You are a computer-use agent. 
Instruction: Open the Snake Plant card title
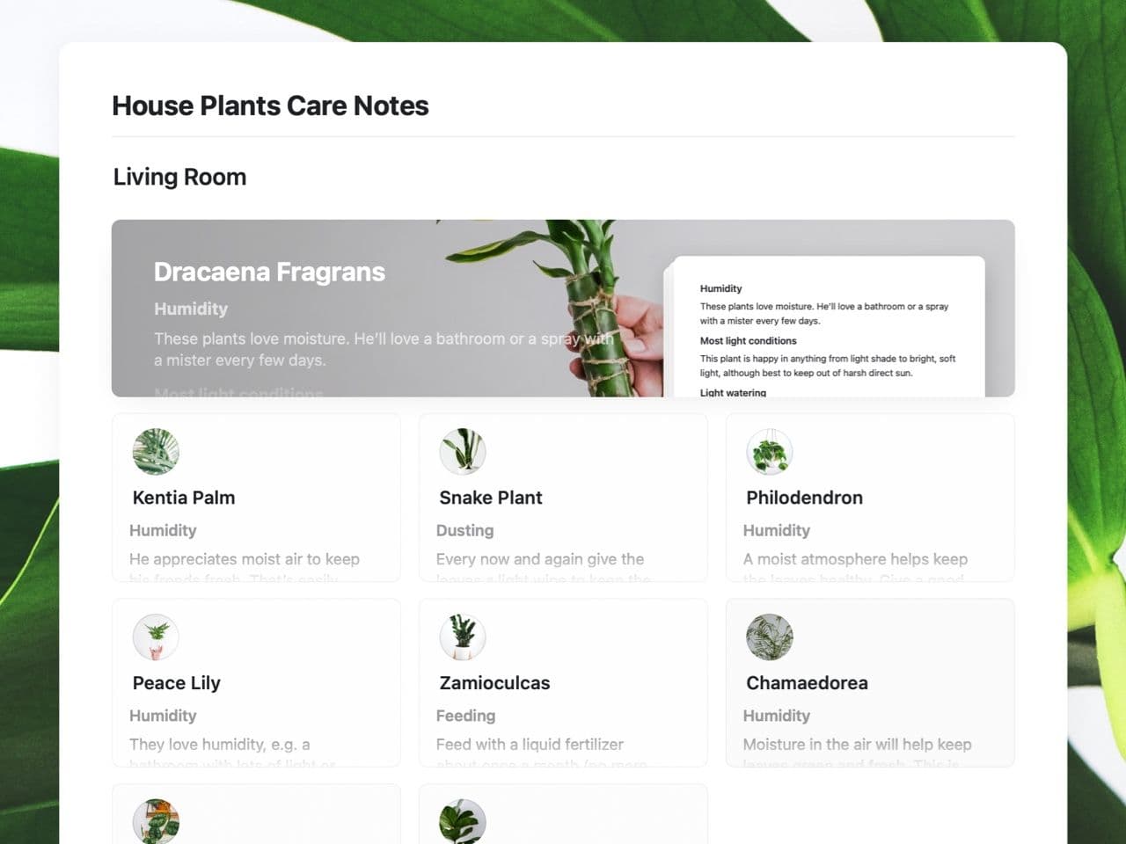tap(491, 498)
